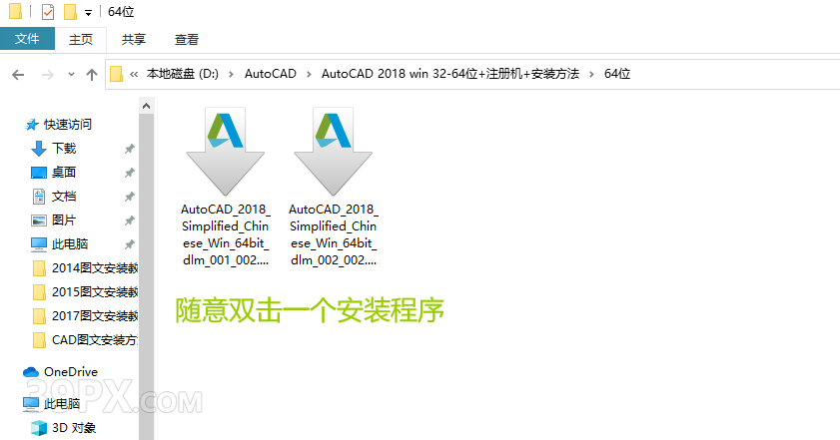Screen dimensions: 840x440
Task: Open pinned 此电脑 in quick access
Action: coord(70,244)
